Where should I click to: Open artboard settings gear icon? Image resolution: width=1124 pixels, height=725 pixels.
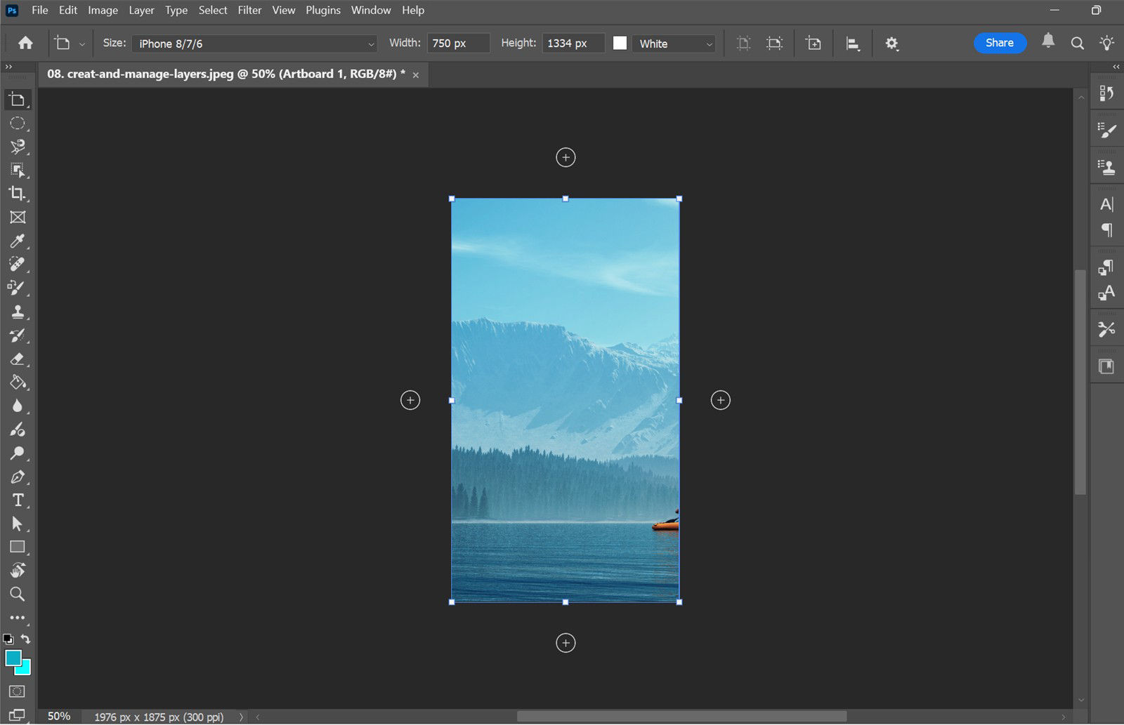(891, 43)
